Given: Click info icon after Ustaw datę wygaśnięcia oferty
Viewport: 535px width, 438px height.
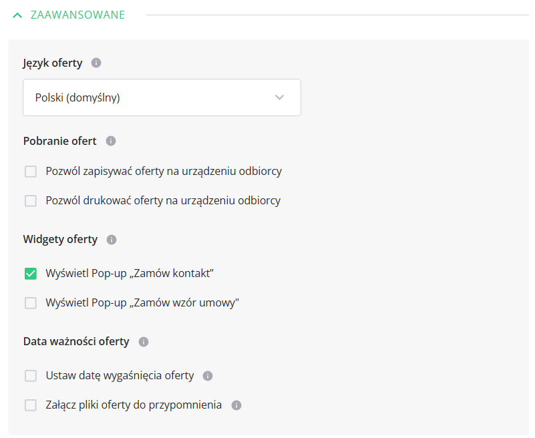Looking at the screenshot, I should (208, 376).
